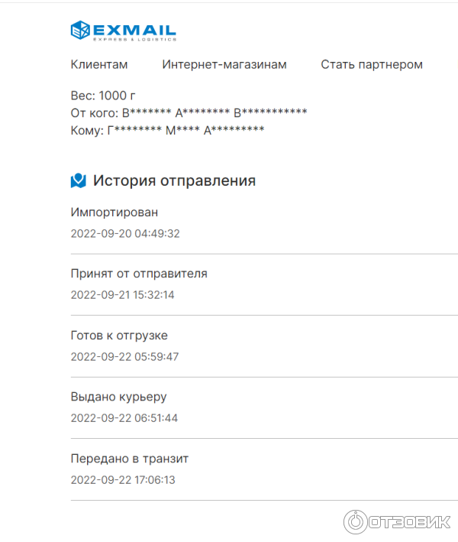The height and width of the screenshot is (542, 458).
Task: Open the Клиентам menu item
Action: coord(99,65)
